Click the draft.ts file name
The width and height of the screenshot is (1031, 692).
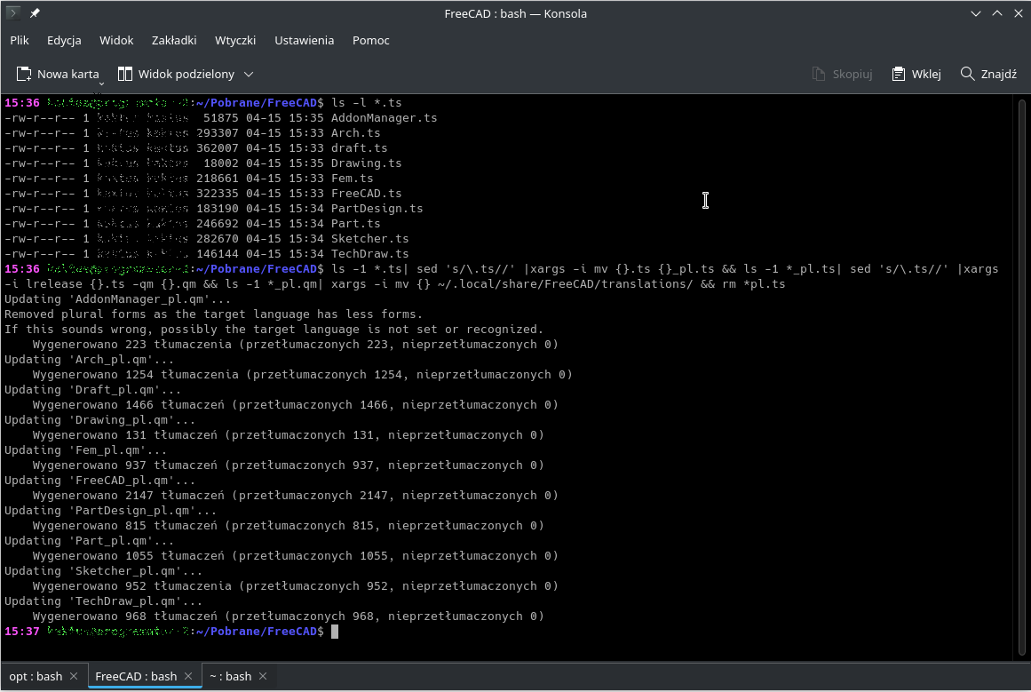coord(359,148)
